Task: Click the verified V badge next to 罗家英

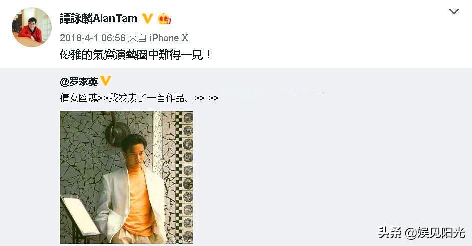Action: 105,81
